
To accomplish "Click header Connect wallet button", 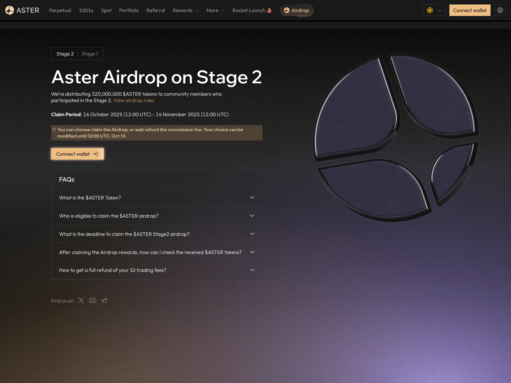I will [x=470, y=10].
